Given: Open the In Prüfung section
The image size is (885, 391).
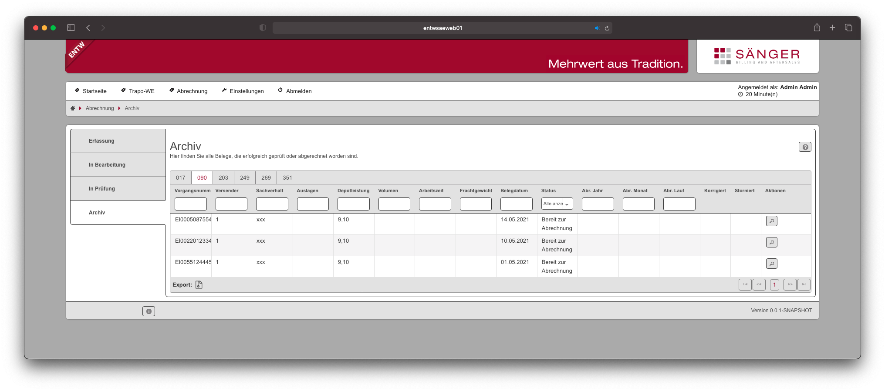Looking at the screenshot, I should click(x=118, y=189).
